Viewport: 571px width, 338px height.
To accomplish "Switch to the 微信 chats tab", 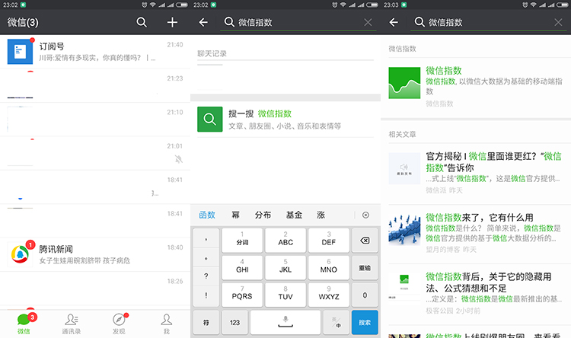I will coord(24,324).
